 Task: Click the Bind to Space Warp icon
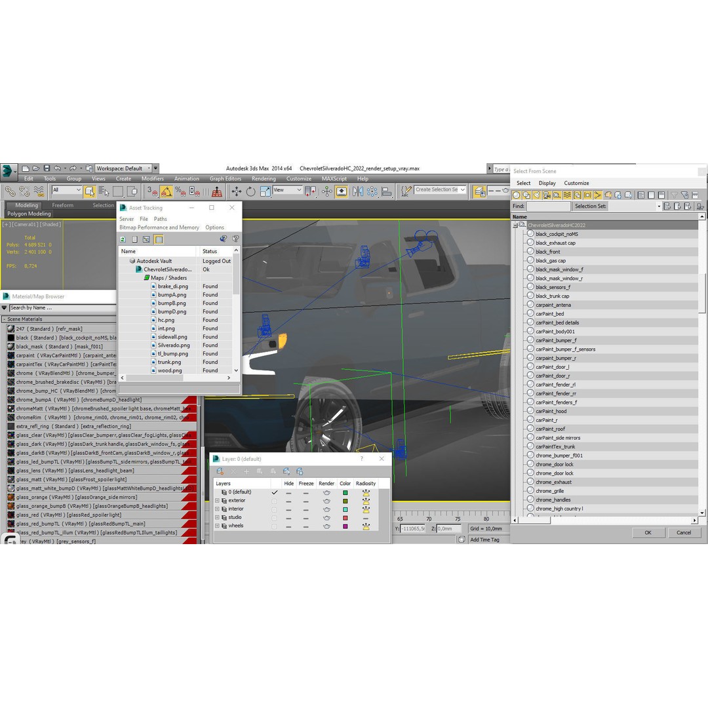39,192
